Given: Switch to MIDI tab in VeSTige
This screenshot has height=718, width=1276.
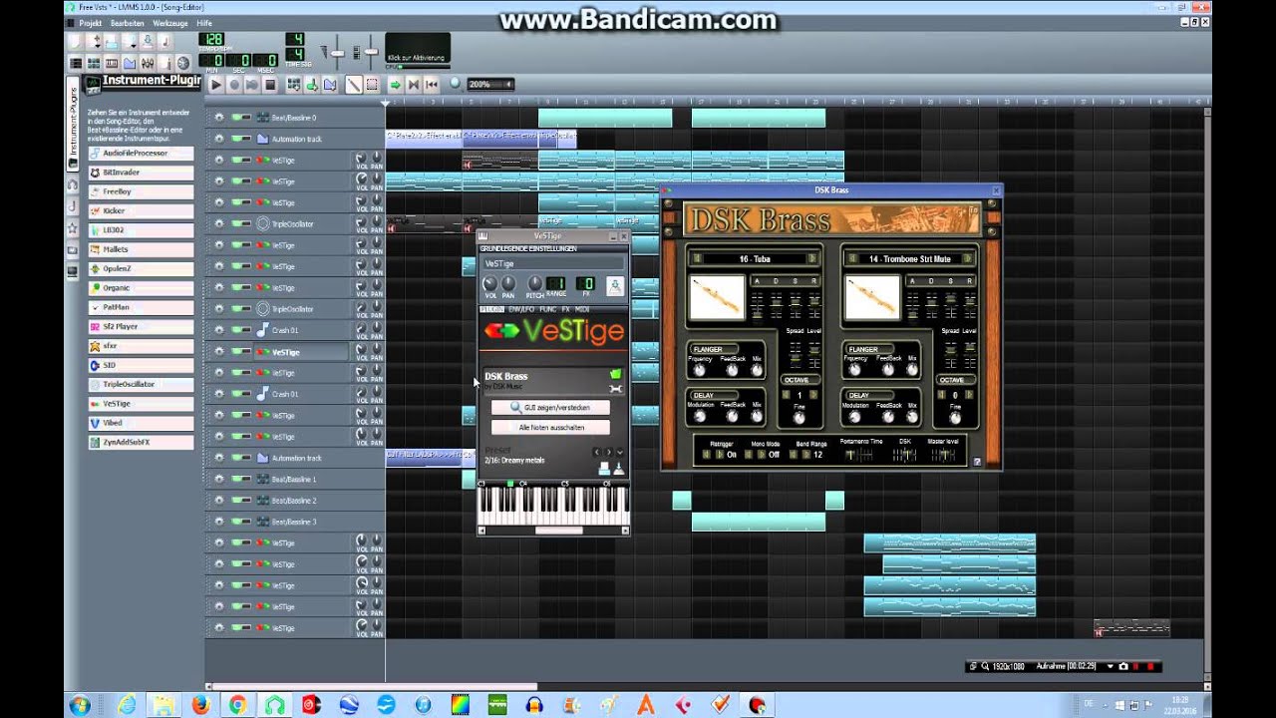Looking at the screenshot, I should coord(582,309).
